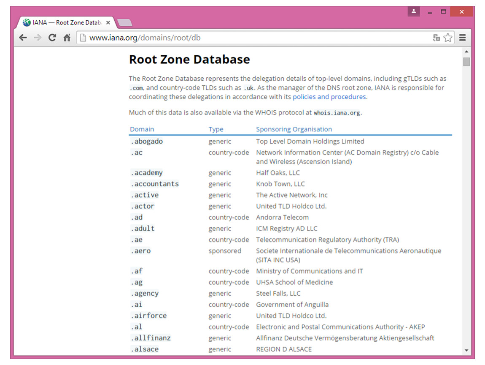The width and height of the screenshot is (485, 365).
Task: Open the .alsace domain entry
Action: (x=145, y=349)
